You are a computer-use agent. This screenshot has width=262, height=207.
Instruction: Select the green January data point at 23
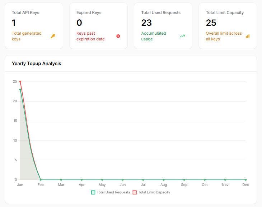pos(20,89)
